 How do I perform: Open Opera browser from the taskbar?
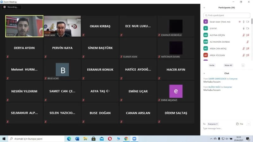[110, 139]
